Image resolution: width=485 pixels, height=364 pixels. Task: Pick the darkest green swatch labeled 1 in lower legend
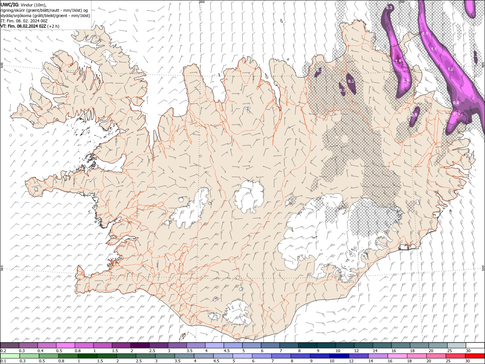(88, 356)
